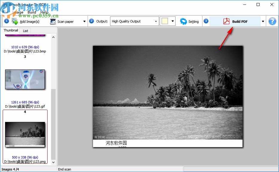Open help with the blue question mark icon
The width and height of the screenshot is (279, 172).
tap(272, 21)
